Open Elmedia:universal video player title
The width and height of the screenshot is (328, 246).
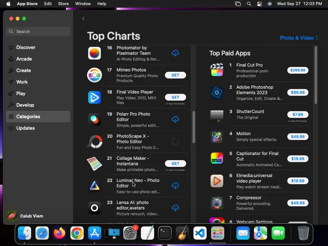(x=254, y=178)
